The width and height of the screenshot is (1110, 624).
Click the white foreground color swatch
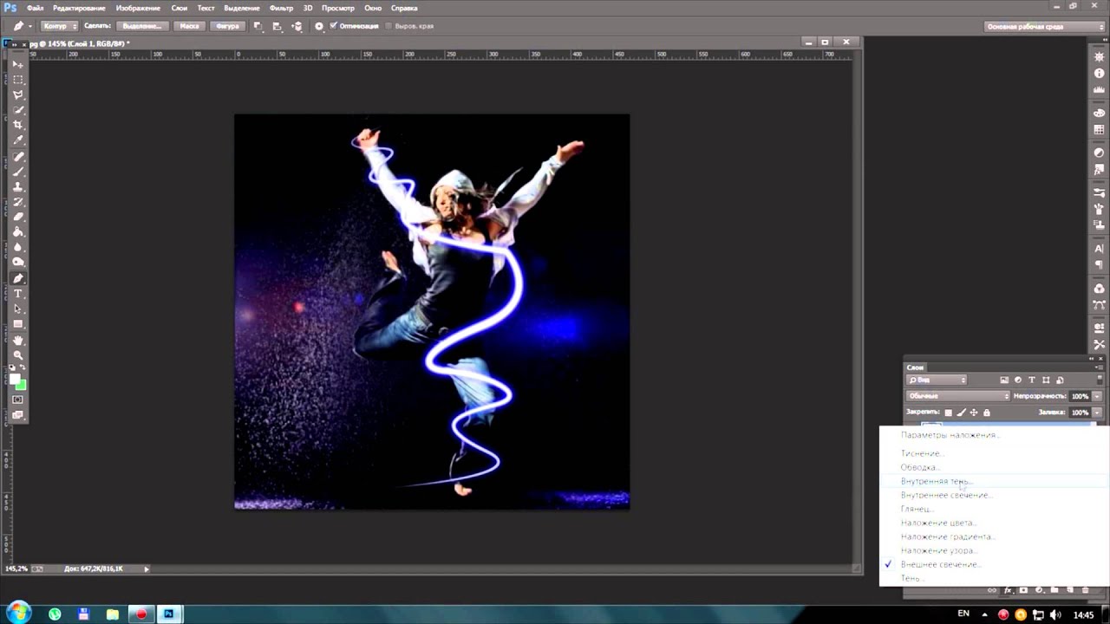(x=15, y=380)
